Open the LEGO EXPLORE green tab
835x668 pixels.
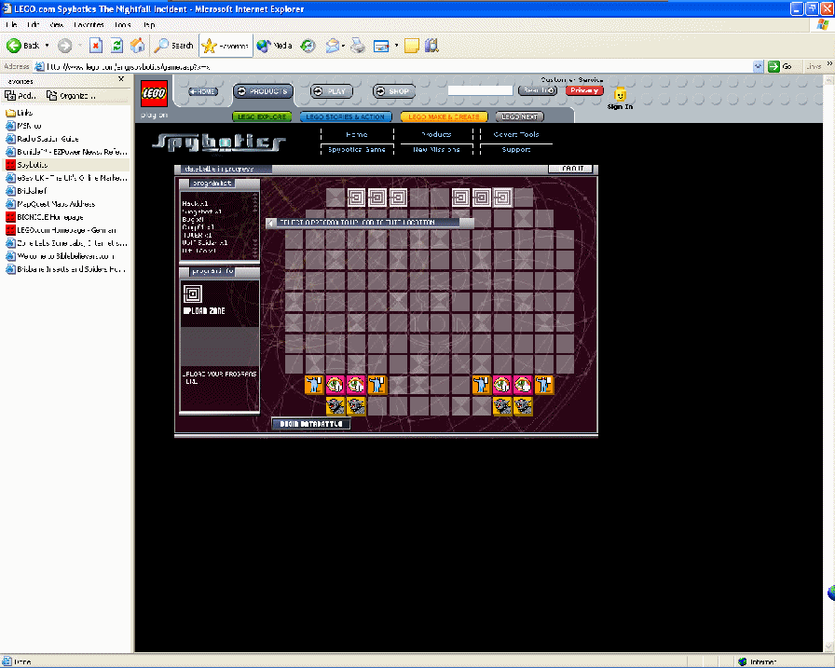point(262,116)
